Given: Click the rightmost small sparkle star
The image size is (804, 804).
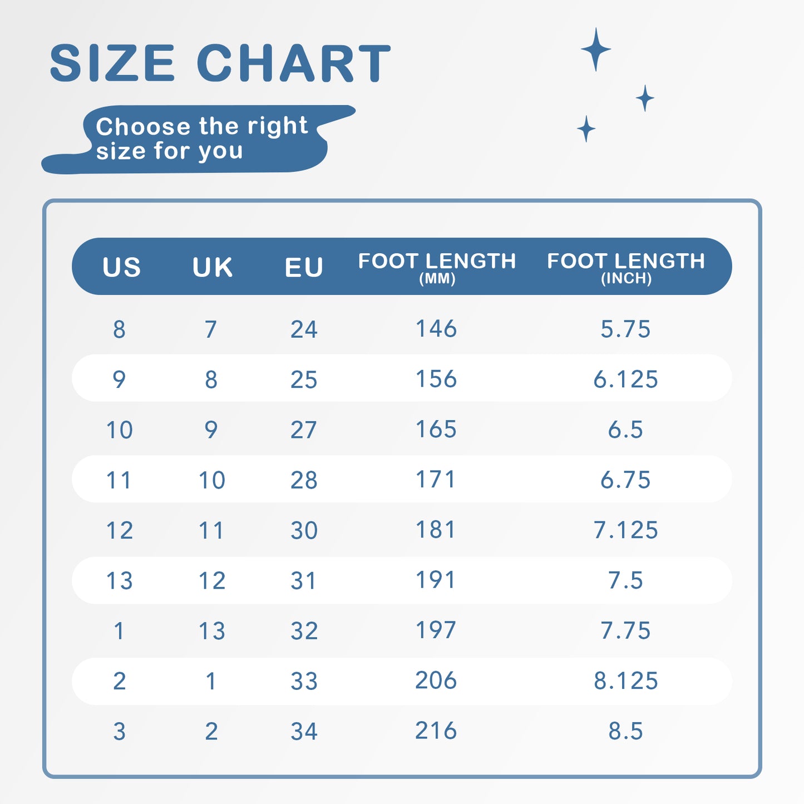Looking at the screenshot, I should 645,98.
